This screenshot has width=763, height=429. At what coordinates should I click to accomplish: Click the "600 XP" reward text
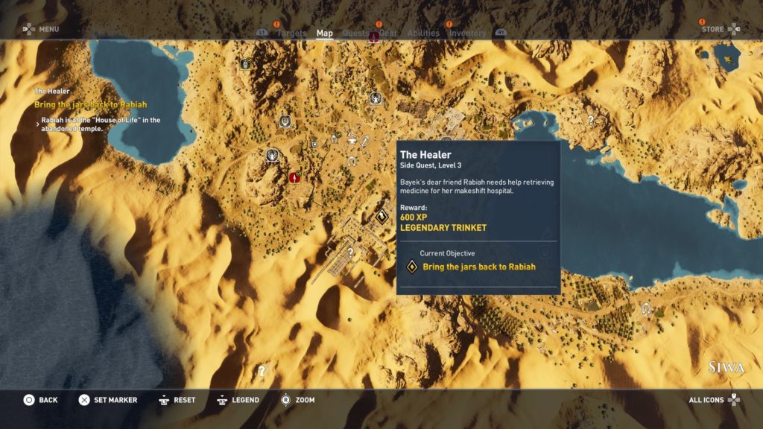[413, 217]
